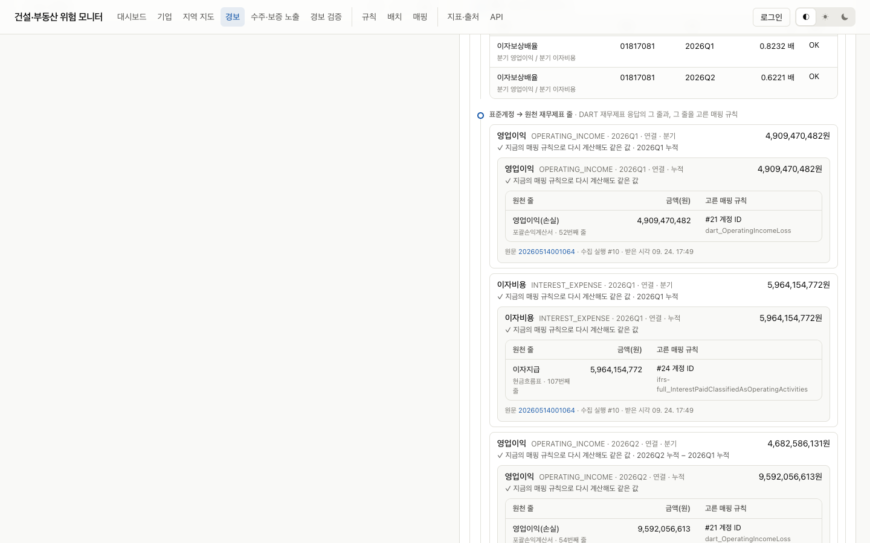Go to the 규칙 page
This screenshot has width=870, height=543.
coord(369,17)
